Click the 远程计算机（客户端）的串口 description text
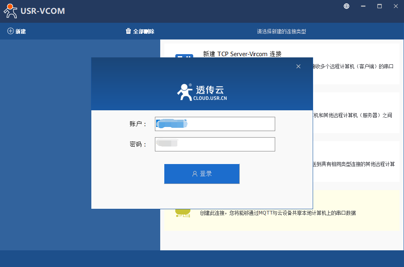This screenshot has height=267, width=404. pos(353,66)
